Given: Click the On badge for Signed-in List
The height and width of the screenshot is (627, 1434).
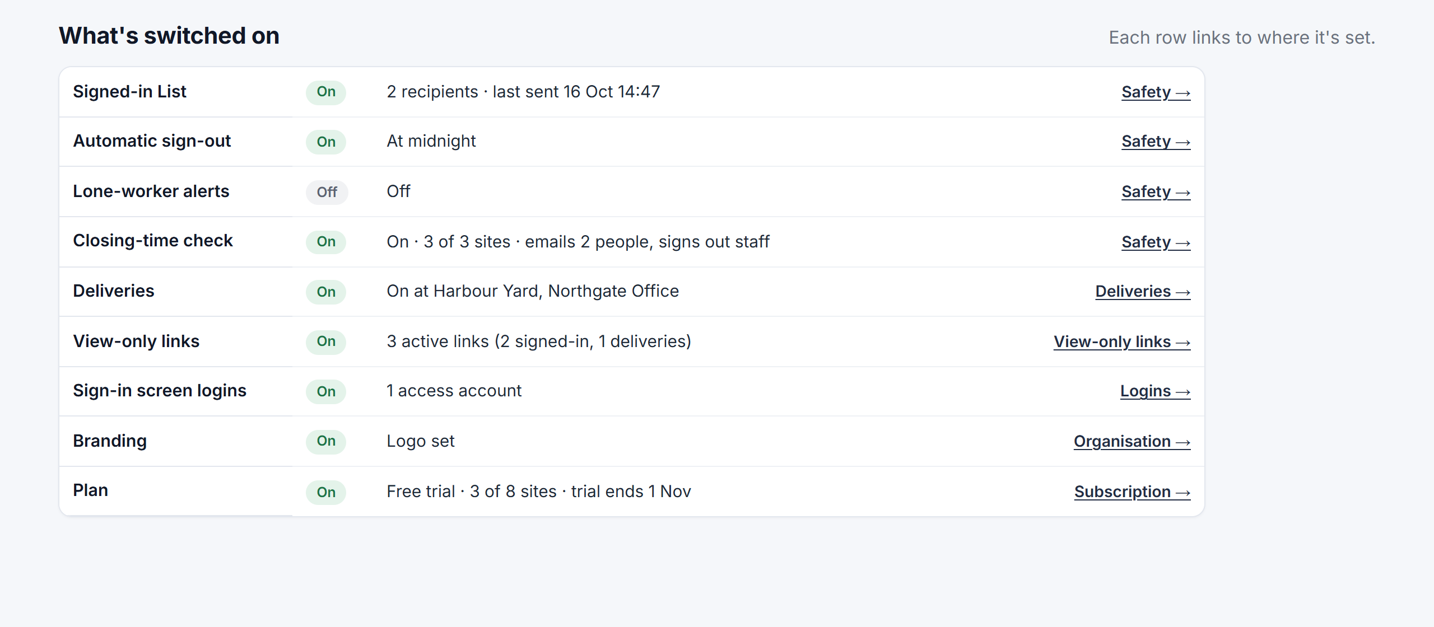Looking at the screenshot, I should point(326,92).
